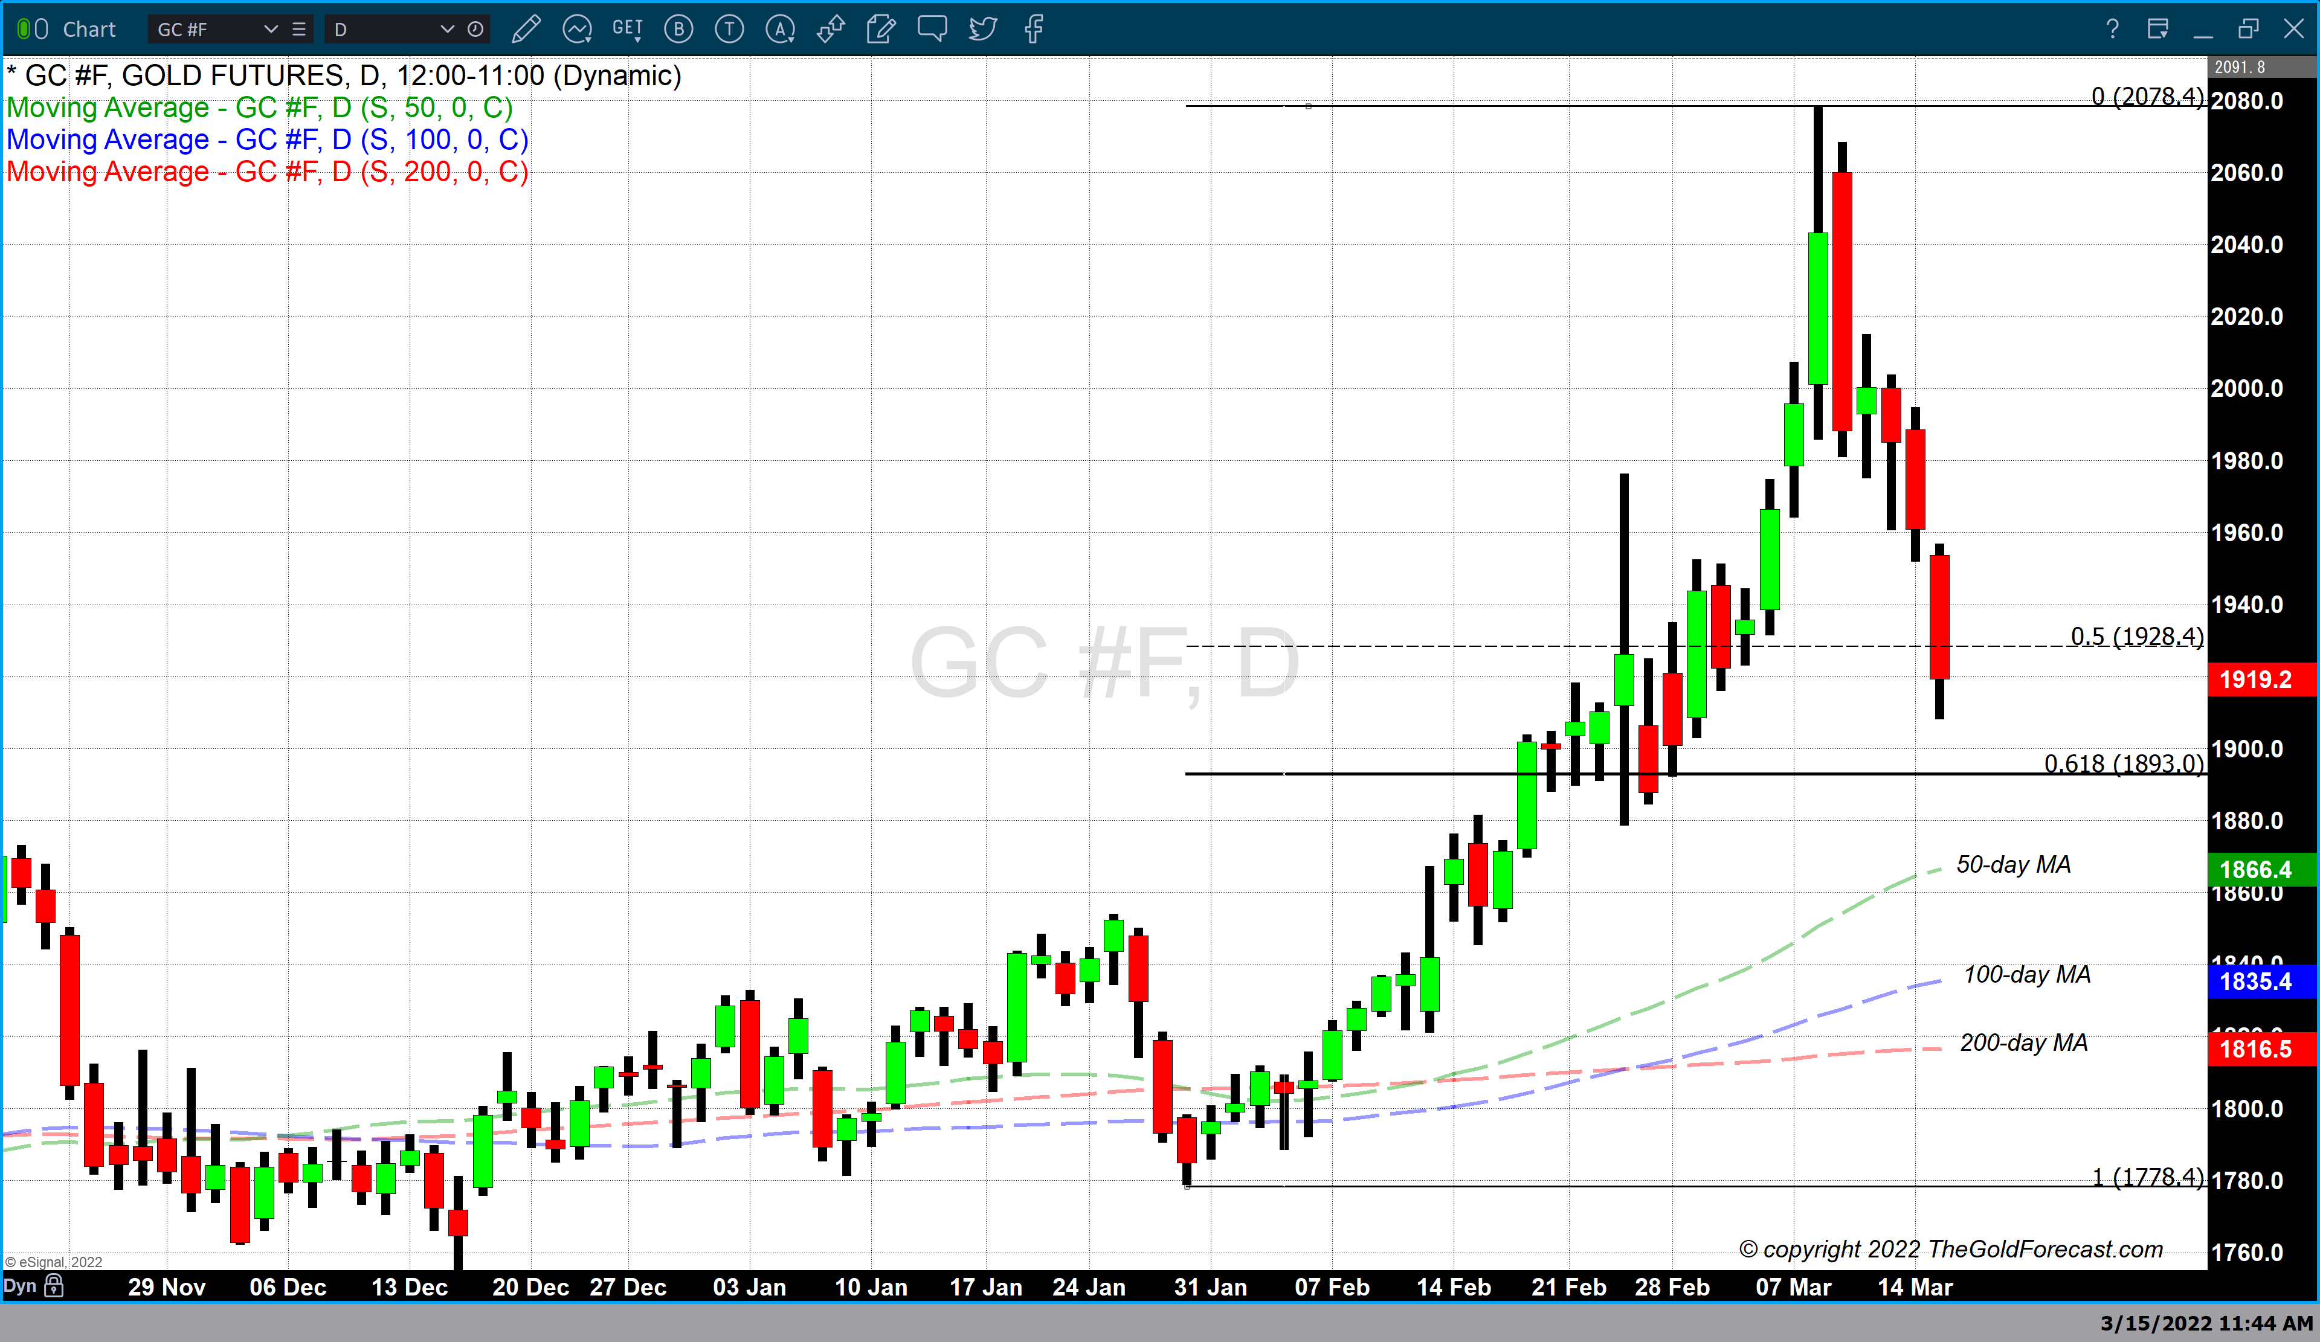This screenshot has width=2320, height=1342.
Task: Open the studies chart-line icon menu
Action: (x=577, y=30)
